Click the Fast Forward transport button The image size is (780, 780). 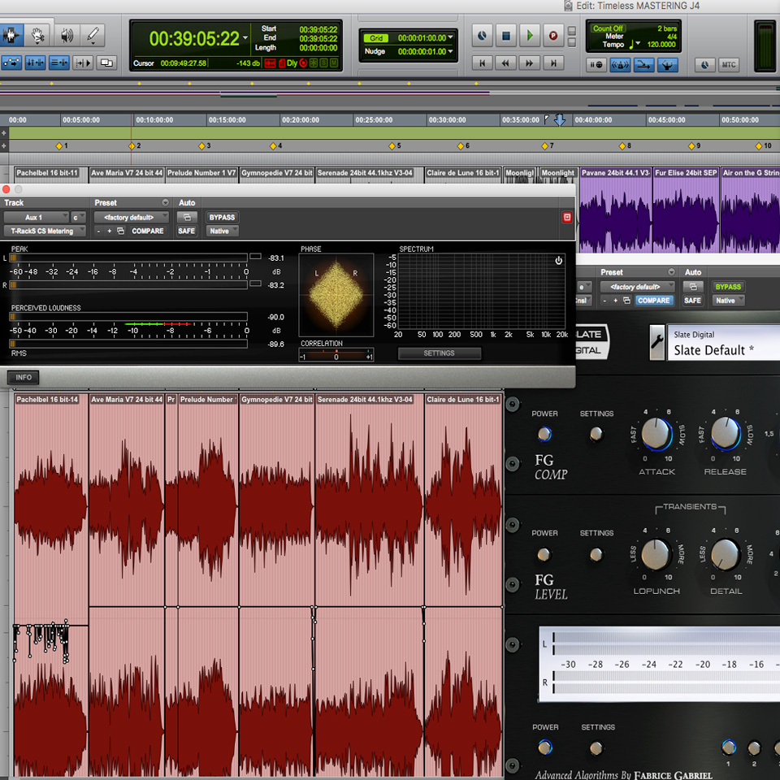click(529, 63)
